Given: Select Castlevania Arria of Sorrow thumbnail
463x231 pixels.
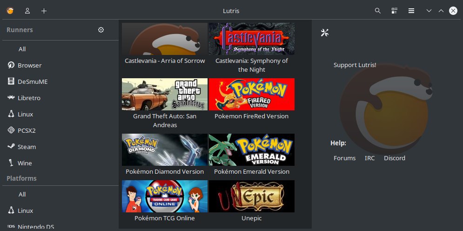Looking at the screenshot, I should (165, 39).
